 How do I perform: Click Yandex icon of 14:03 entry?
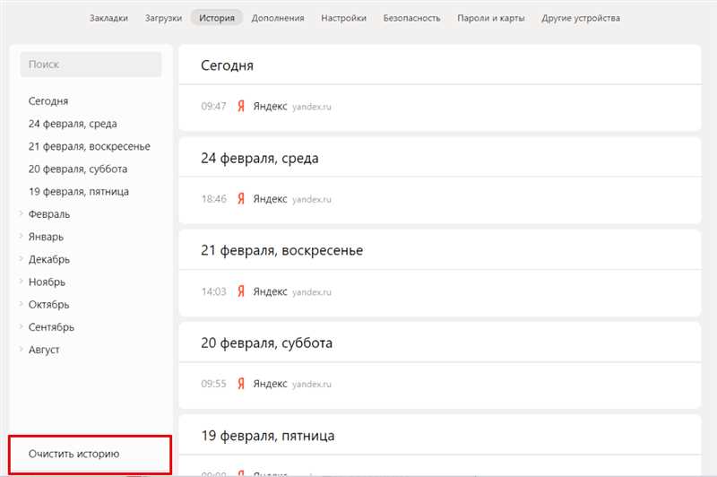coord(241,291)
